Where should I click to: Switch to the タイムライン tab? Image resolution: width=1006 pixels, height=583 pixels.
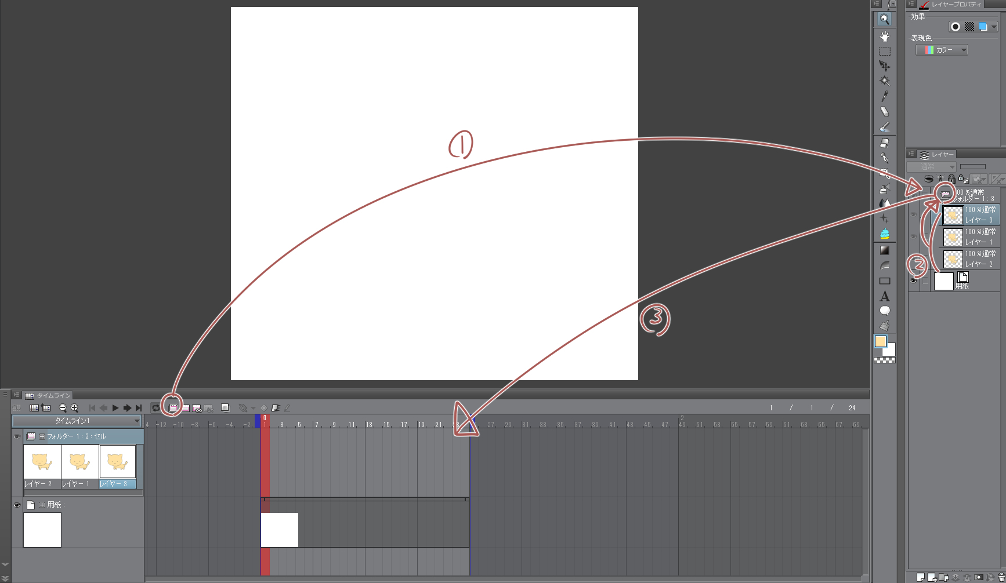[48, 395]
